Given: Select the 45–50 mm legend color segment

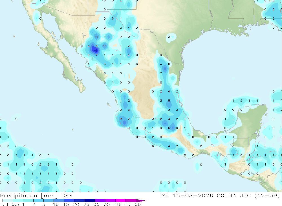Looking at the screenshot, I should (131, 200).
